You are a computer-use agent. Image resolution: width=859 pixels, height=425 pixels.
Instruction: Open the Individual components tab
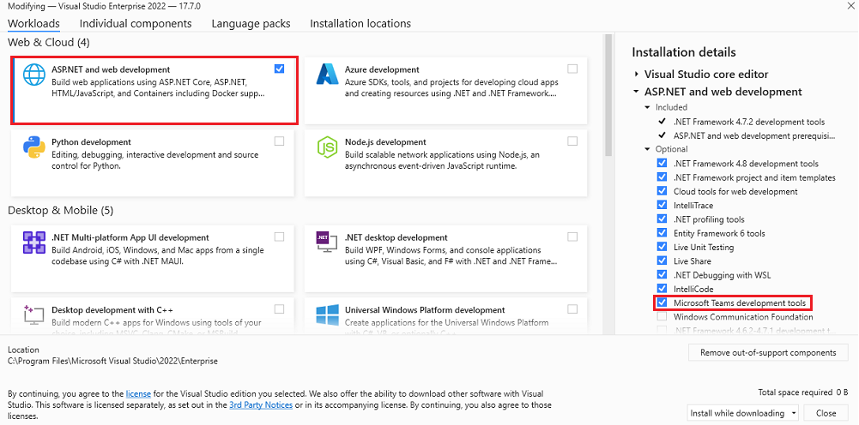pyautogui.click(x=136, y=23)
